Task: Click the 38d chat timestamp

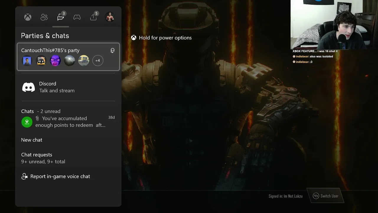Action: tap(111, 117)
